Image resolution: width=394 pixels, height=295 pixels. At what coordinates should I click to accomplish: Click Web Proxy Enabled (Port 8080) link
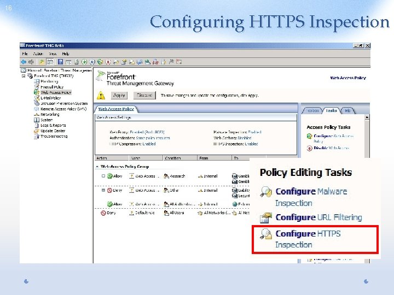click(147, 132)
